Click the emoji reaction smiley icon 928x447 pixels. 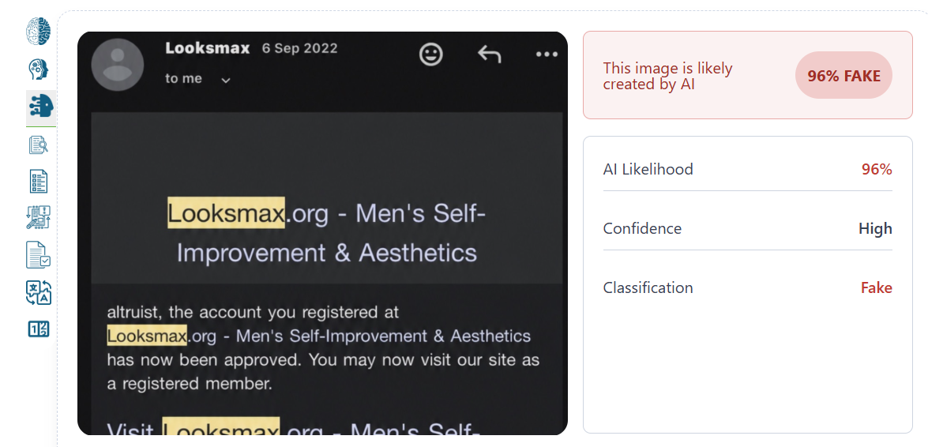(x=431, y=54)
